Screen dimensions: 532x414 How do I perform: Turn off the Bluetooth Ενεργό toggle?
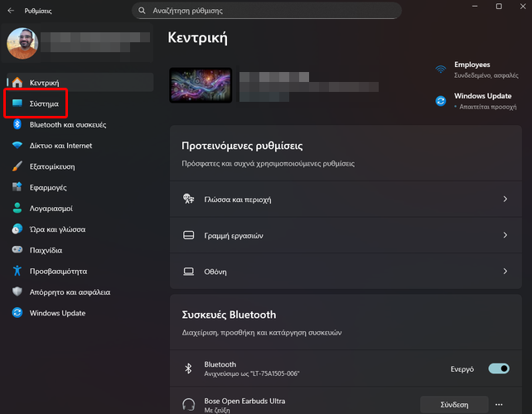click(499, 368)
